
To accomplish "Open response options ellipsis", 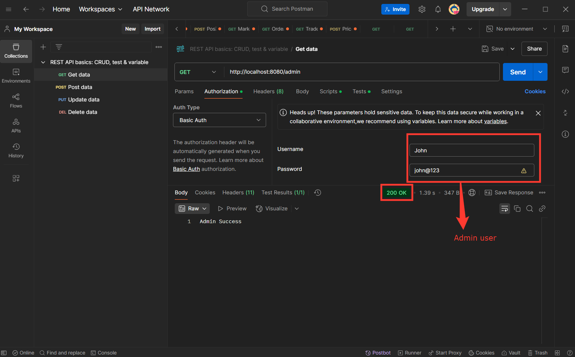I will click(x=542, y=193).
